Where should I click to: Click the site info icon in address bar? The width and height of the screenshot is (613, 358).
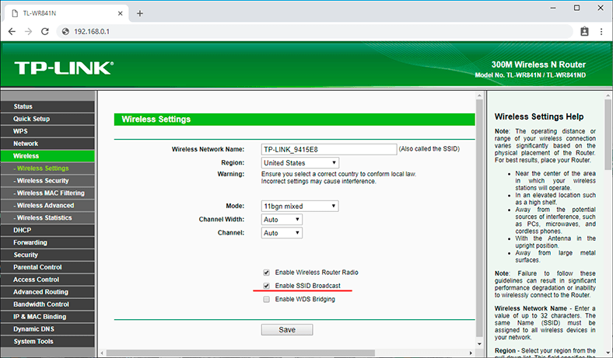pos(65,32)
